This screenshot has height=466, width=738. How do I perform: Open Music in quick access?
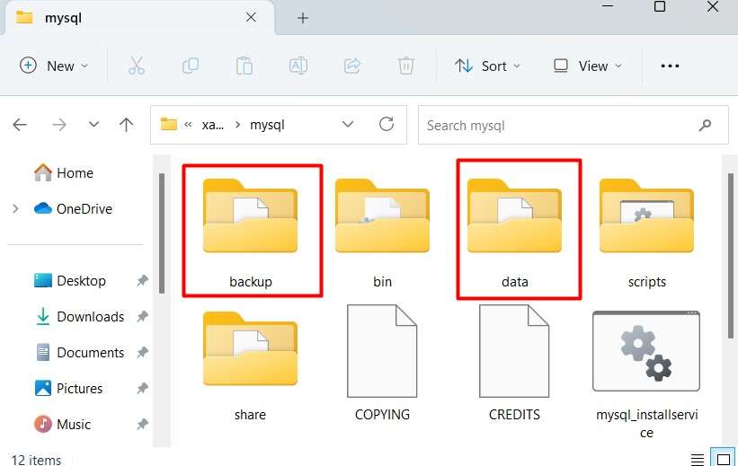pos(62,424)
